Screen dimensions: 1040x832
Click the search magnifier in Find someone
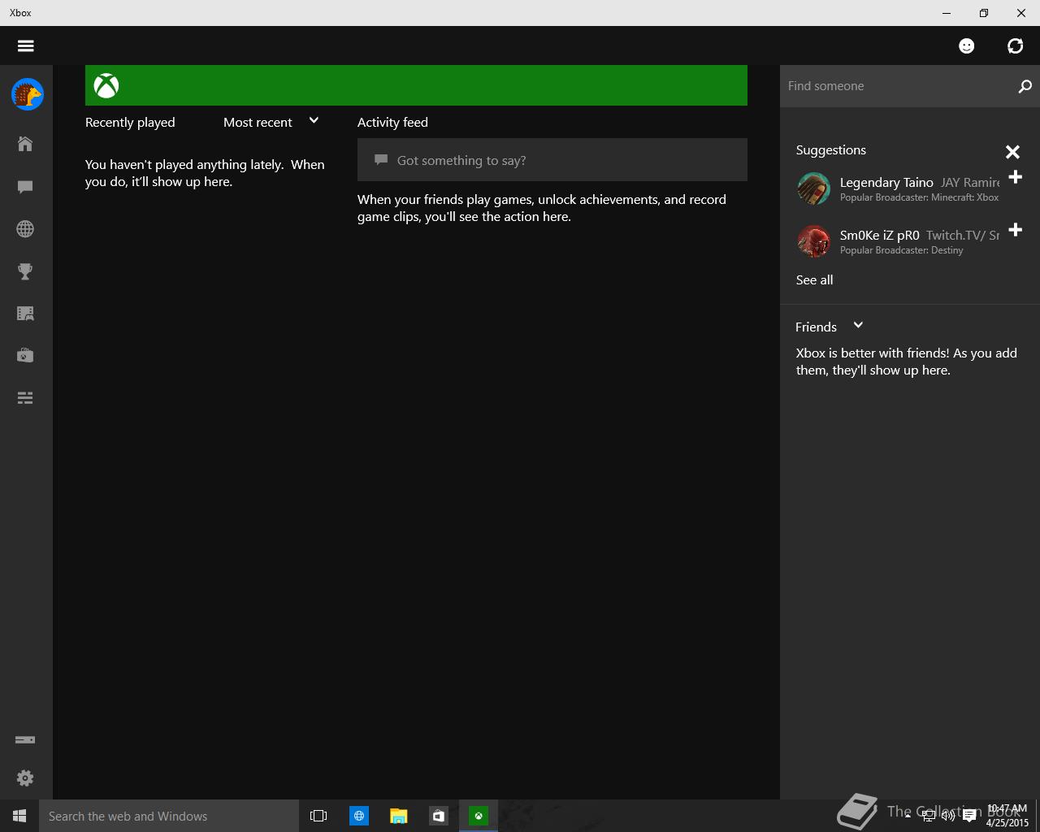(1025, 86)
